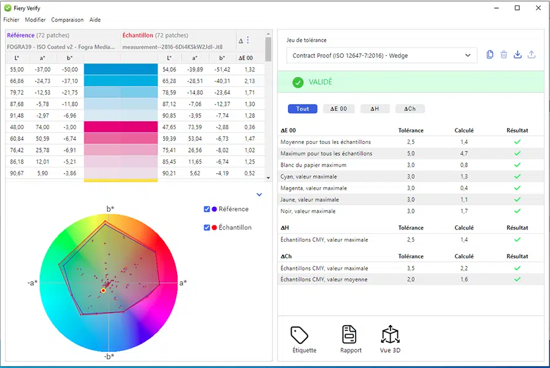Collapse the gamut chart panel with the chevron
550x368 pixels.
[259, 194]
